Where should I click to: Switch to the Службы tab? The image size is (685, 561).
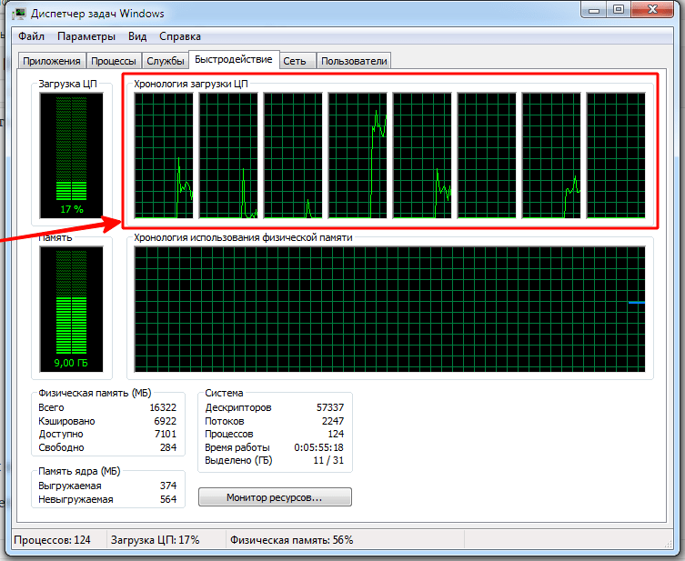click(166, 61)
